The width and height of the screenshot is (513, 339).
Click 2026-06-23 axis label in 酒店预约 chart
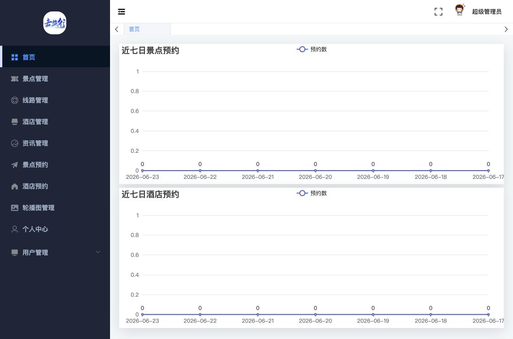[142, 321]
